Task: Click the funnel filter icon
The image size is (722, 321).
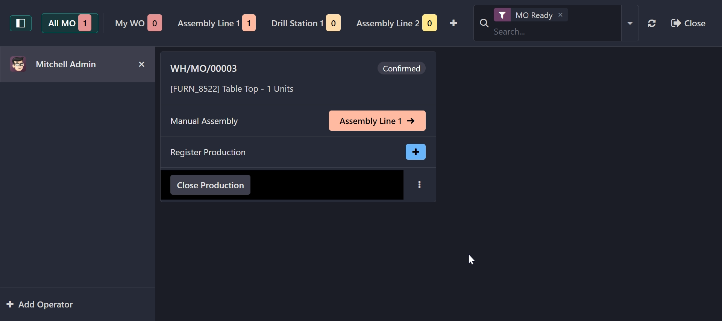Action: point(502,15)
